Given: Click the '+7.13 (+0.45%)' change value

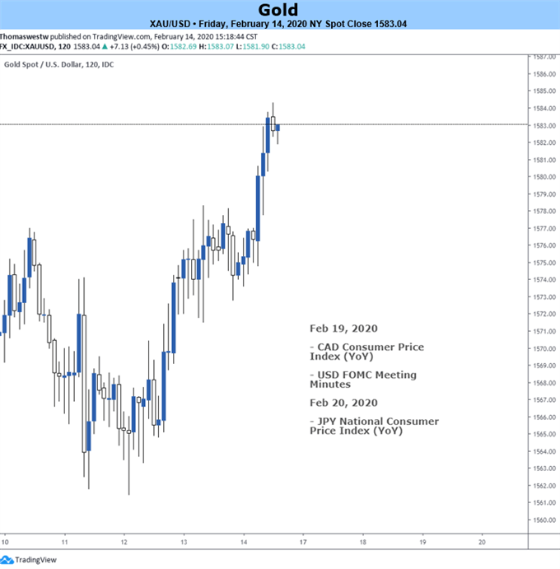Looking at the screenshot, I should [x=134, y=46].
